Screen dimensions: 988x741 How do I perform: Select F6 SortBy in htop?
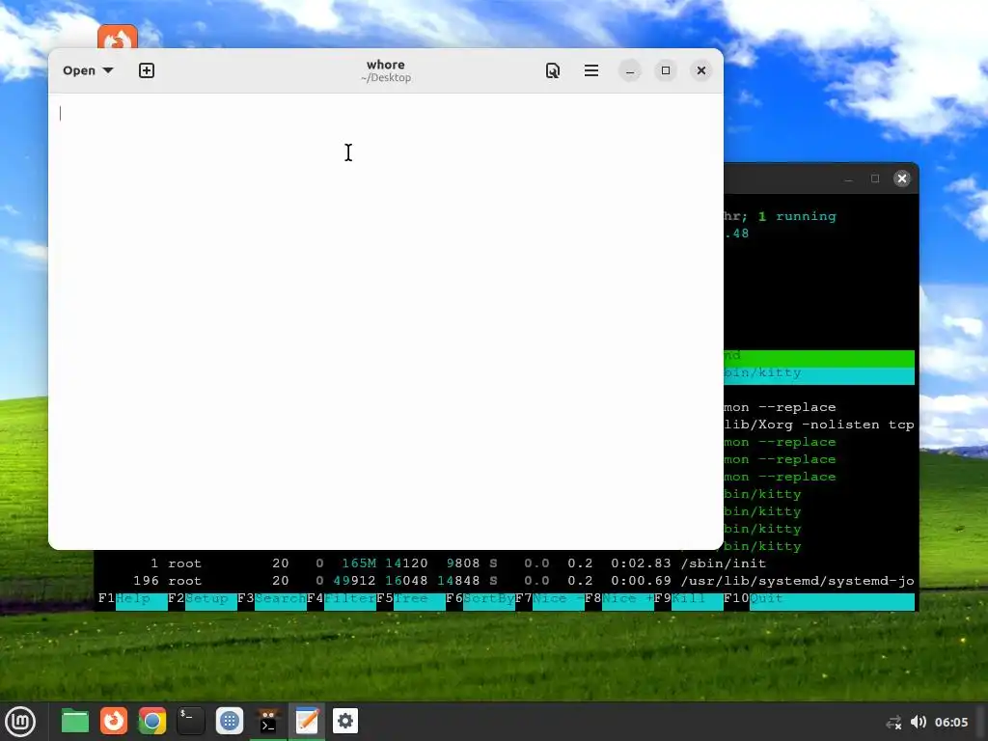pyautogui.click(x=480, y=598)
